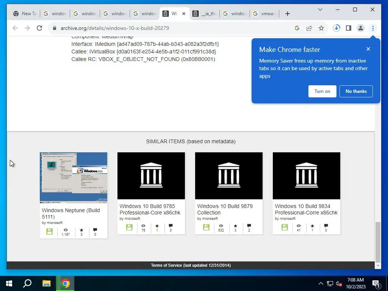Open Windows 10 Build 9834 thumbnail
Screen dimensions: 388x291
(306, 176)
